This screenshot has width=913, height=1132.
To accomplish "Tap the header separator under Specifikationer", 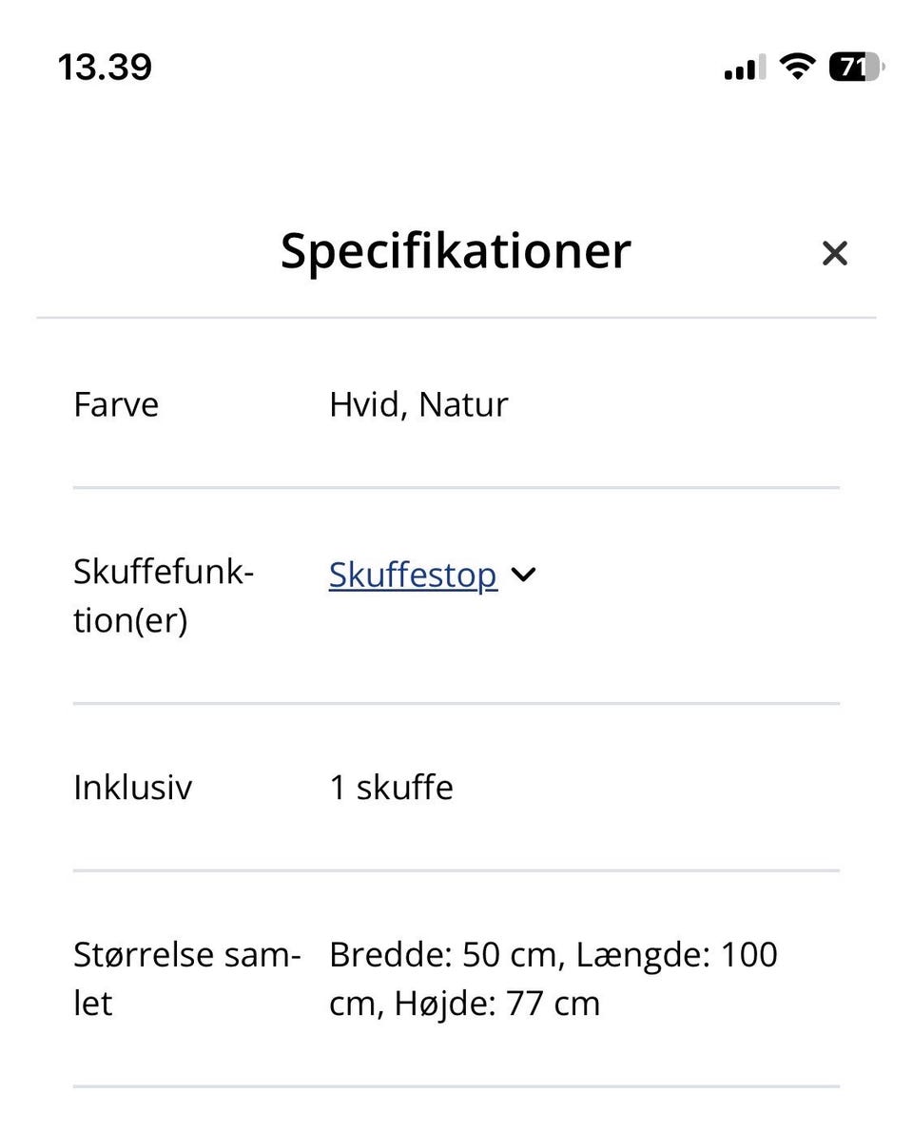I will pos(456,317).
